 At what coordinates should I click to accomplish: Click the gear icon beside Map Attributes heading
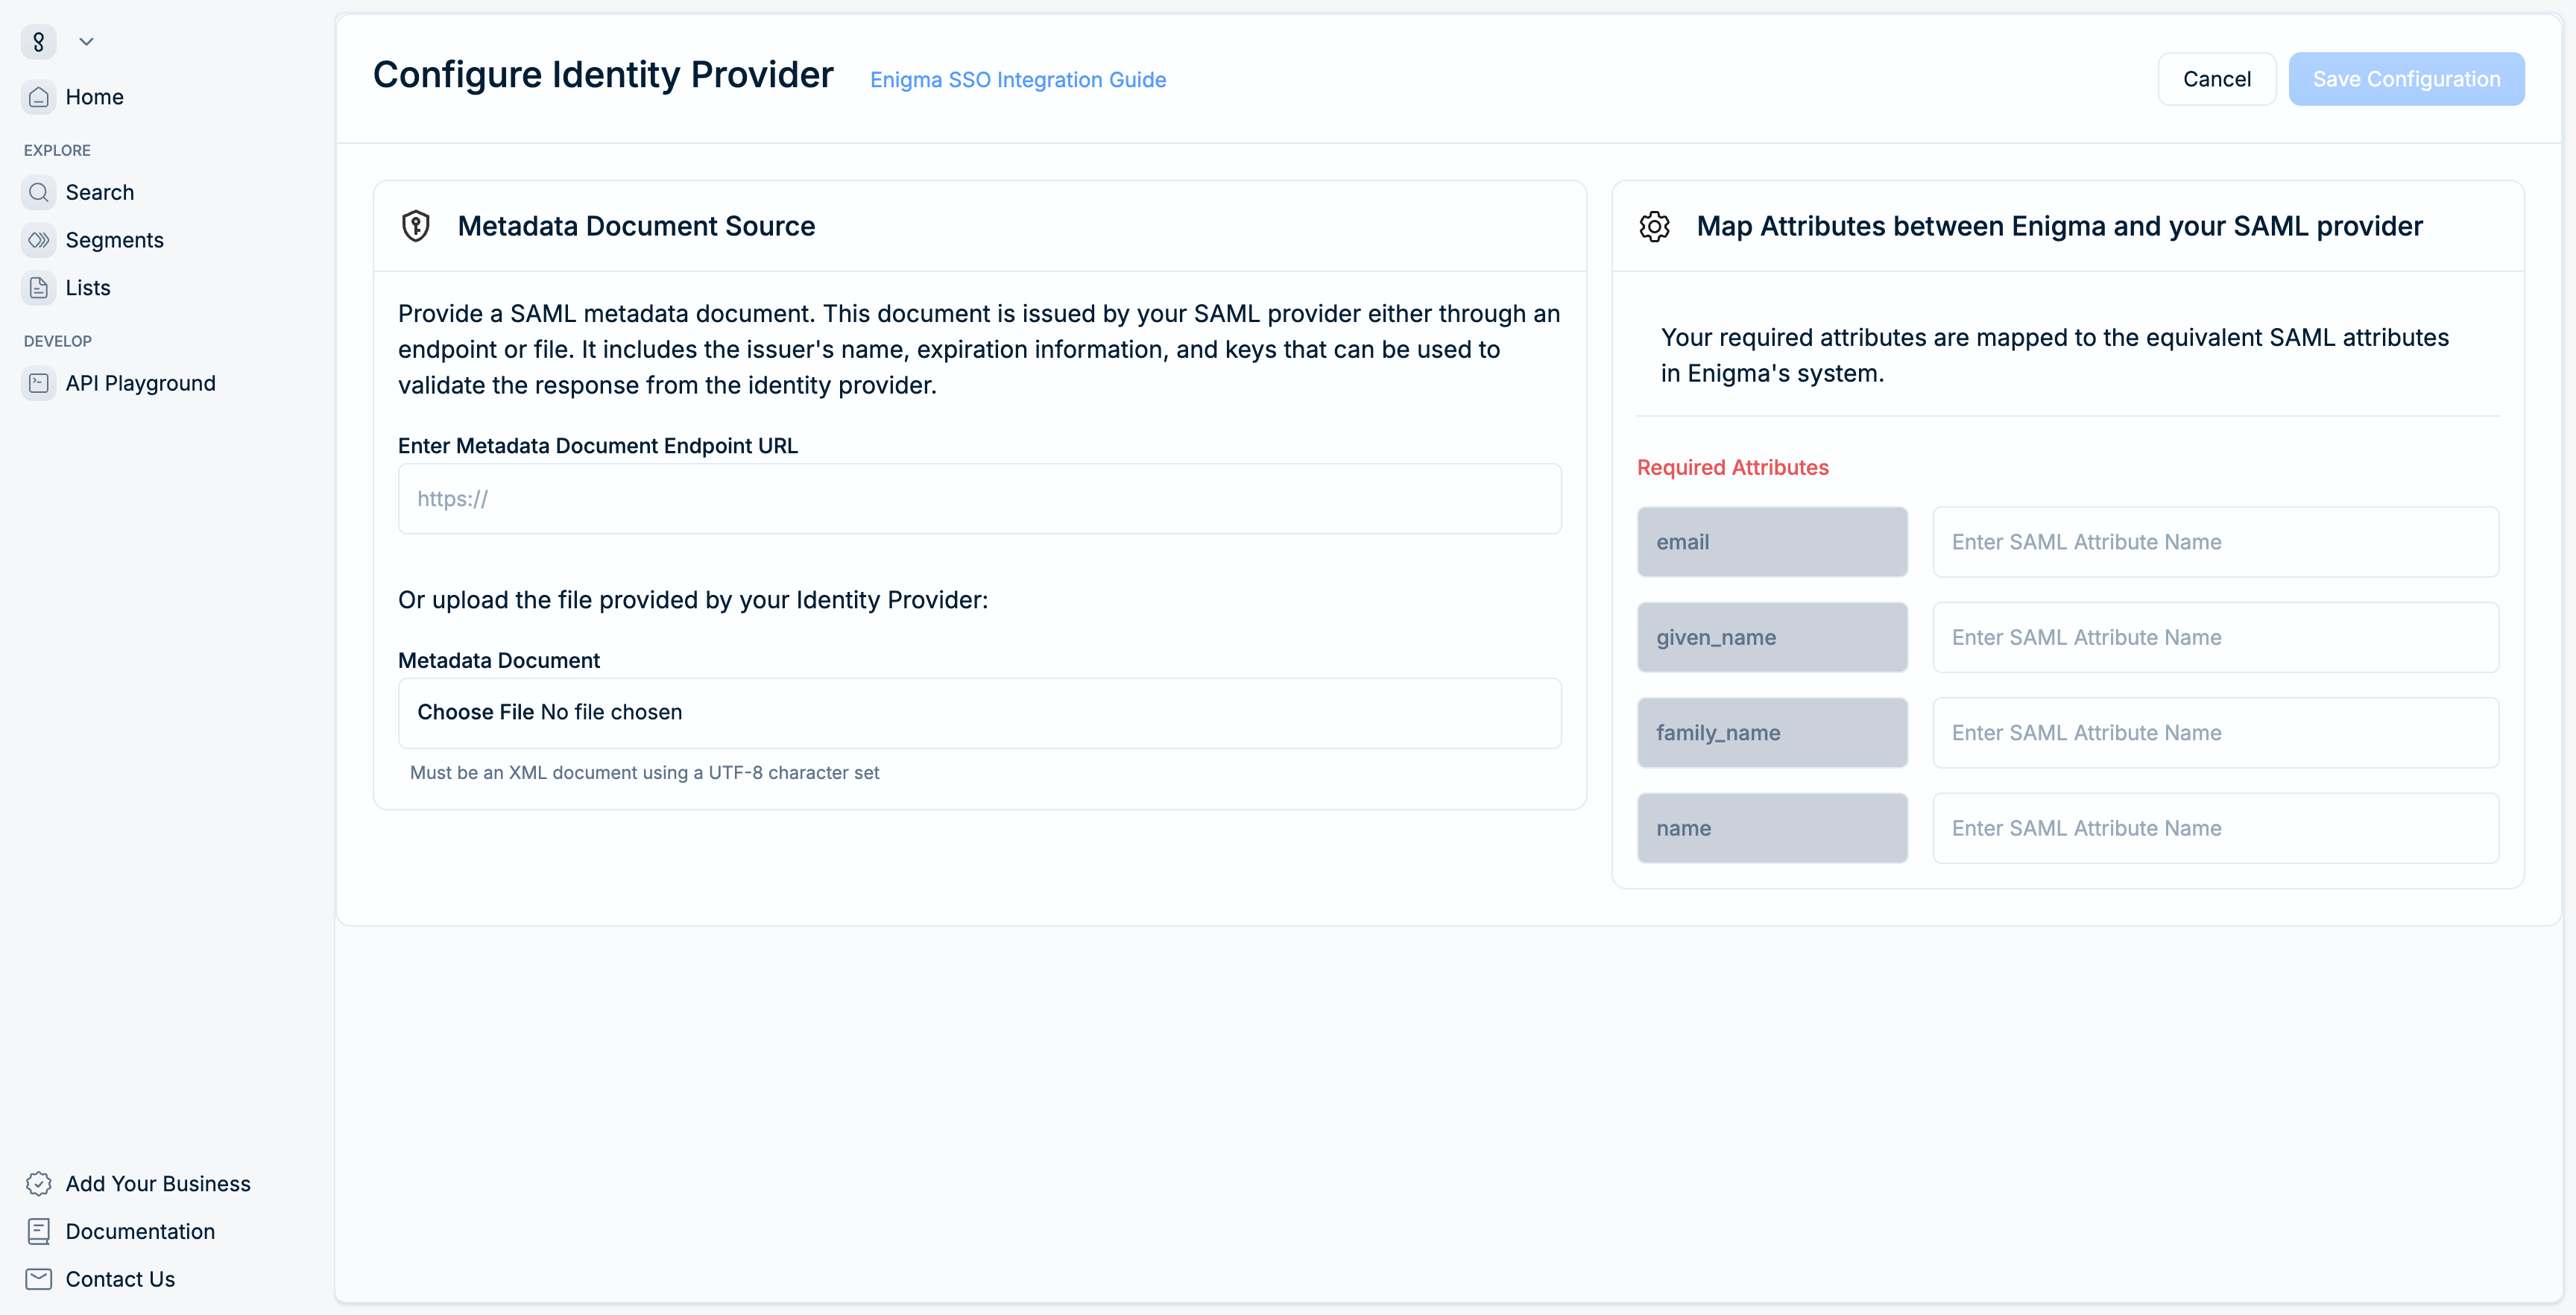[x=1654, y=225]
